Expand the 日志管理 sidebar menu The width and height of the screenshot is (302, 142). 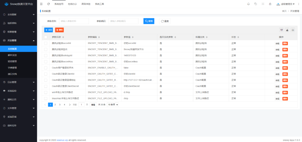coord(18,82)
